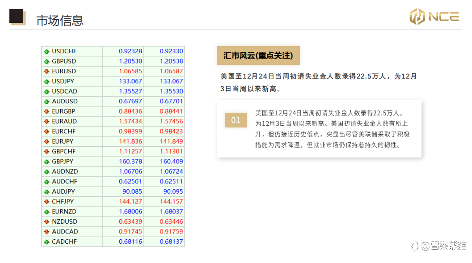This screenshot has width=472, height=263.
Task: Click the green up arrow beside GBPUSD
Action: coord(46,61)
